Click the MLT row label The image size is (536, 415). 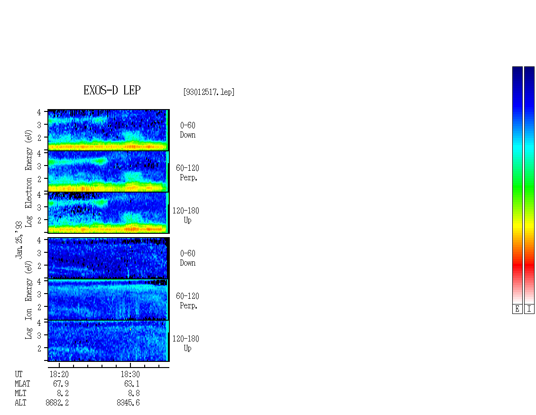tap(20, 394)
